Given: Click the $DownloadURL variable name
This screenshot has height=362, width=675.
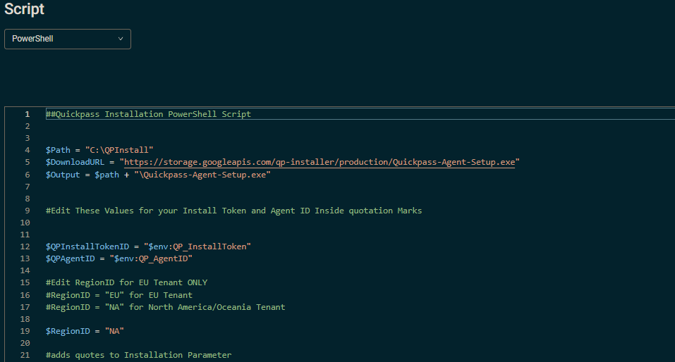Looking at the screenshot, I should [75, 162].
